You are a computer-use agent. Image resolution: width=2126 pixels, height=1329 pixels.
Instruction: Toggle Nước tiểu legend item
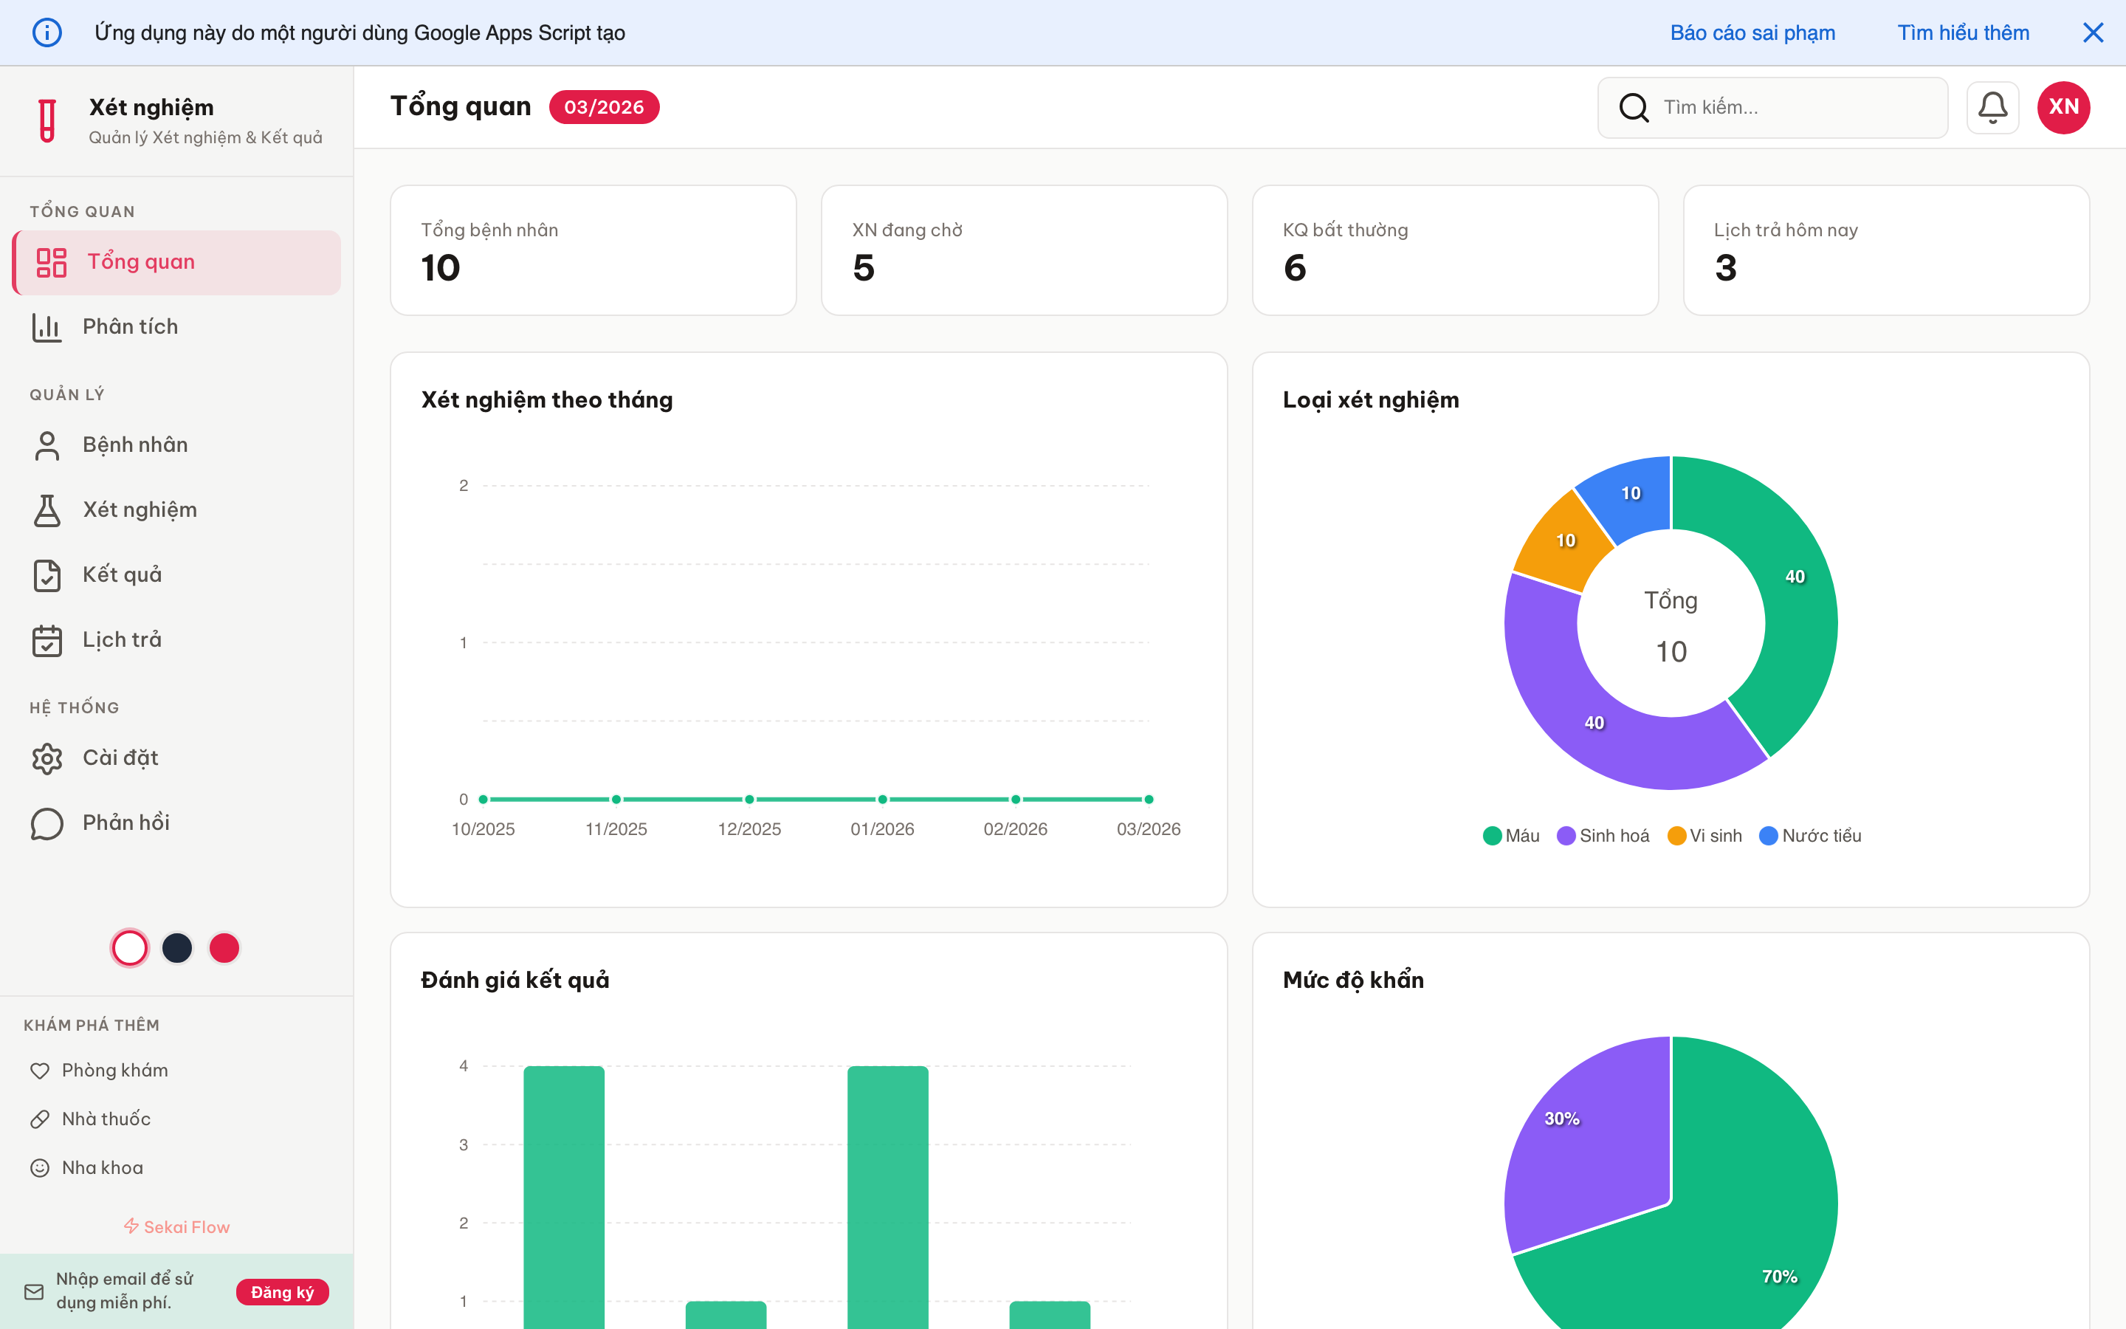pos(1811,836)
